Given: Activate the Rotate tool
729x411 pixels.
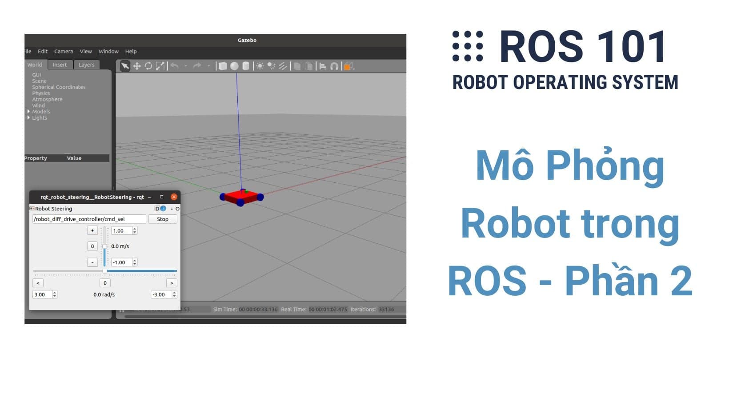Looking at the screenshot, I should [x=148, y=66].
